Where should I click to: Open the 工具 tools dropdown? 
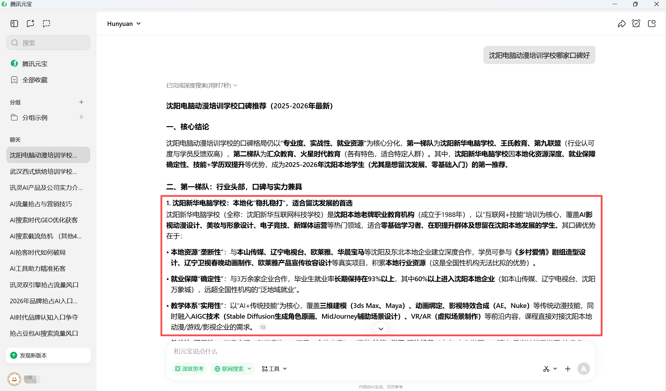(x=274, y=369)
